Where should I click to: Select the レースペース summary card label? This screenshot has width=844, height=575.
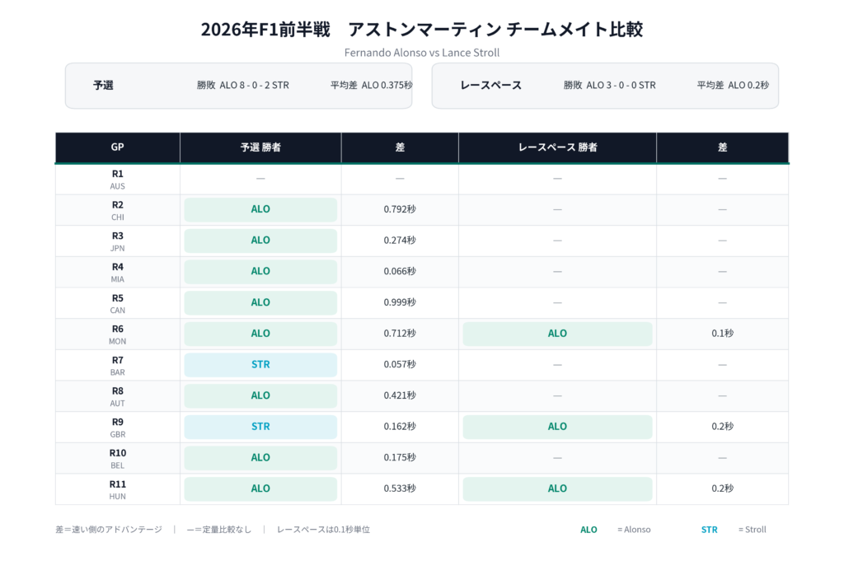(x=491, y=85)
